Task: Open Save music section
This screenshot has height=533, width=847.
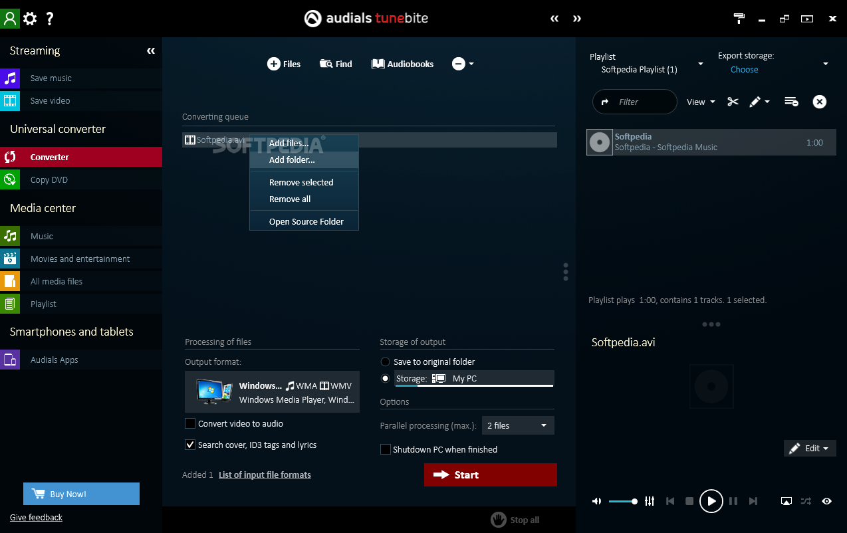Action: pyautogui.click(x=81, y=78)
